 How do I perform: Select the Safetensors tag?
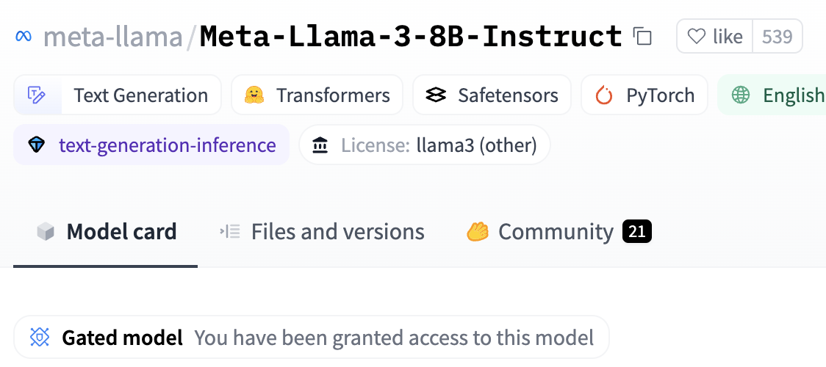(x=508, y=95)
